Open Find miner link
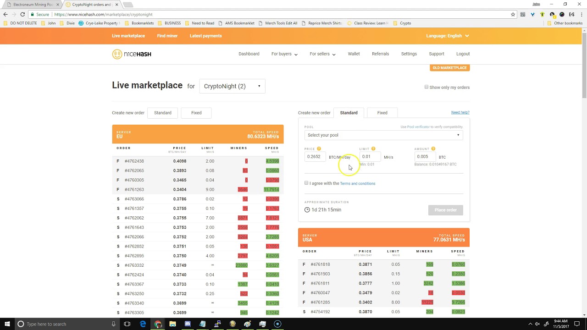This screenshot has width=587, height=330. click(x=167, y=36)
